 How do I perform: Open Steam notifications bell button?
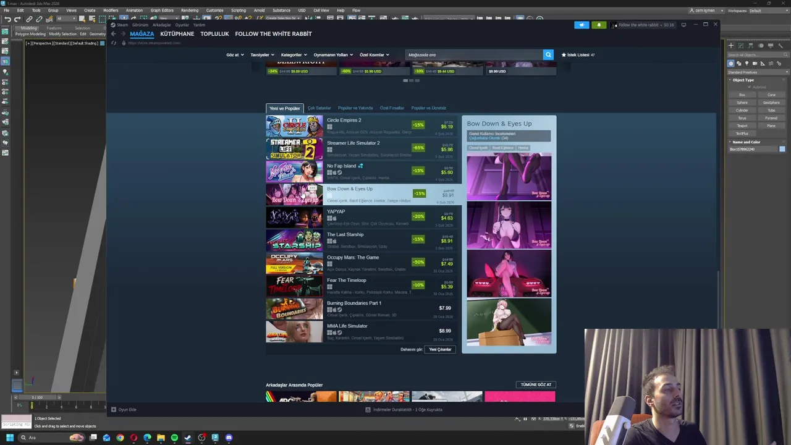coord(599,25)
